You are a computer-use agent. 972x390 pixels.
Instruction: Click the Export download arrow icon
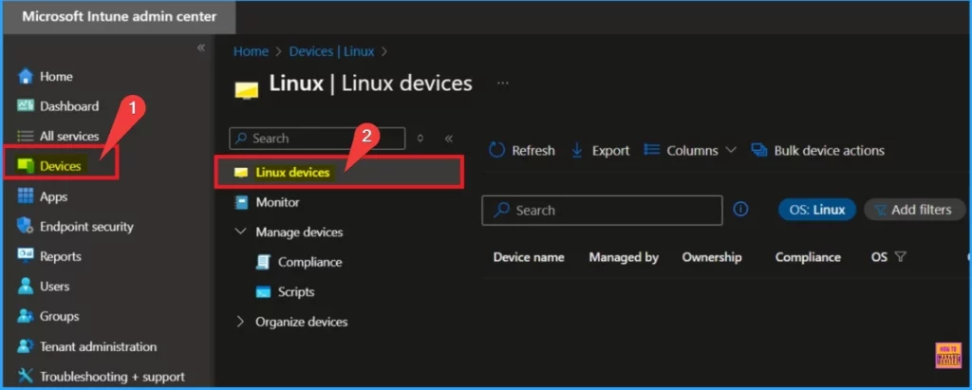(577, 150)
